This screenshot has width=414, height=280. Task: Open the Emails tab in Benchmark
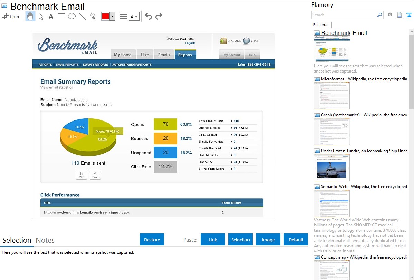coord(164,55)
